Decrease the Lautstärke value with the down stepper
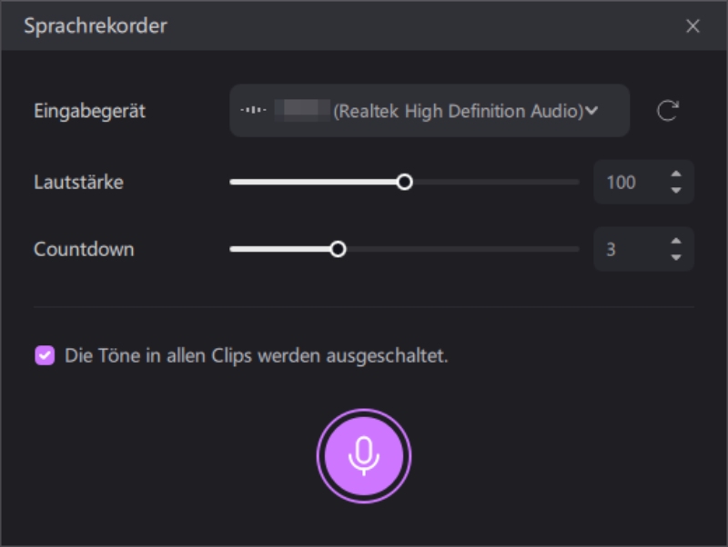Image resolution: width=728 pixels, height=547 pixels. click(678, 188)
